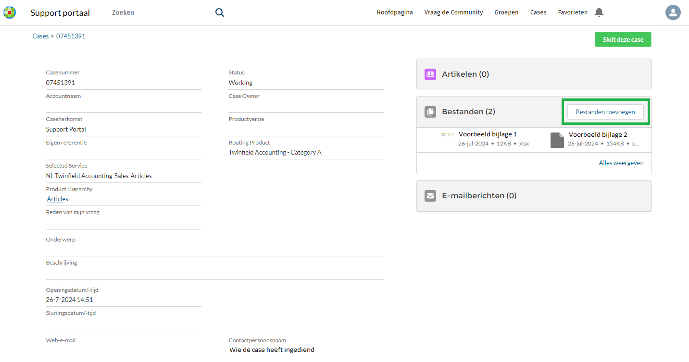Screen dimensions: 689x362
Task: Click the Bestanden files icon
Action: pyautogui.click(x=430, y=112)
